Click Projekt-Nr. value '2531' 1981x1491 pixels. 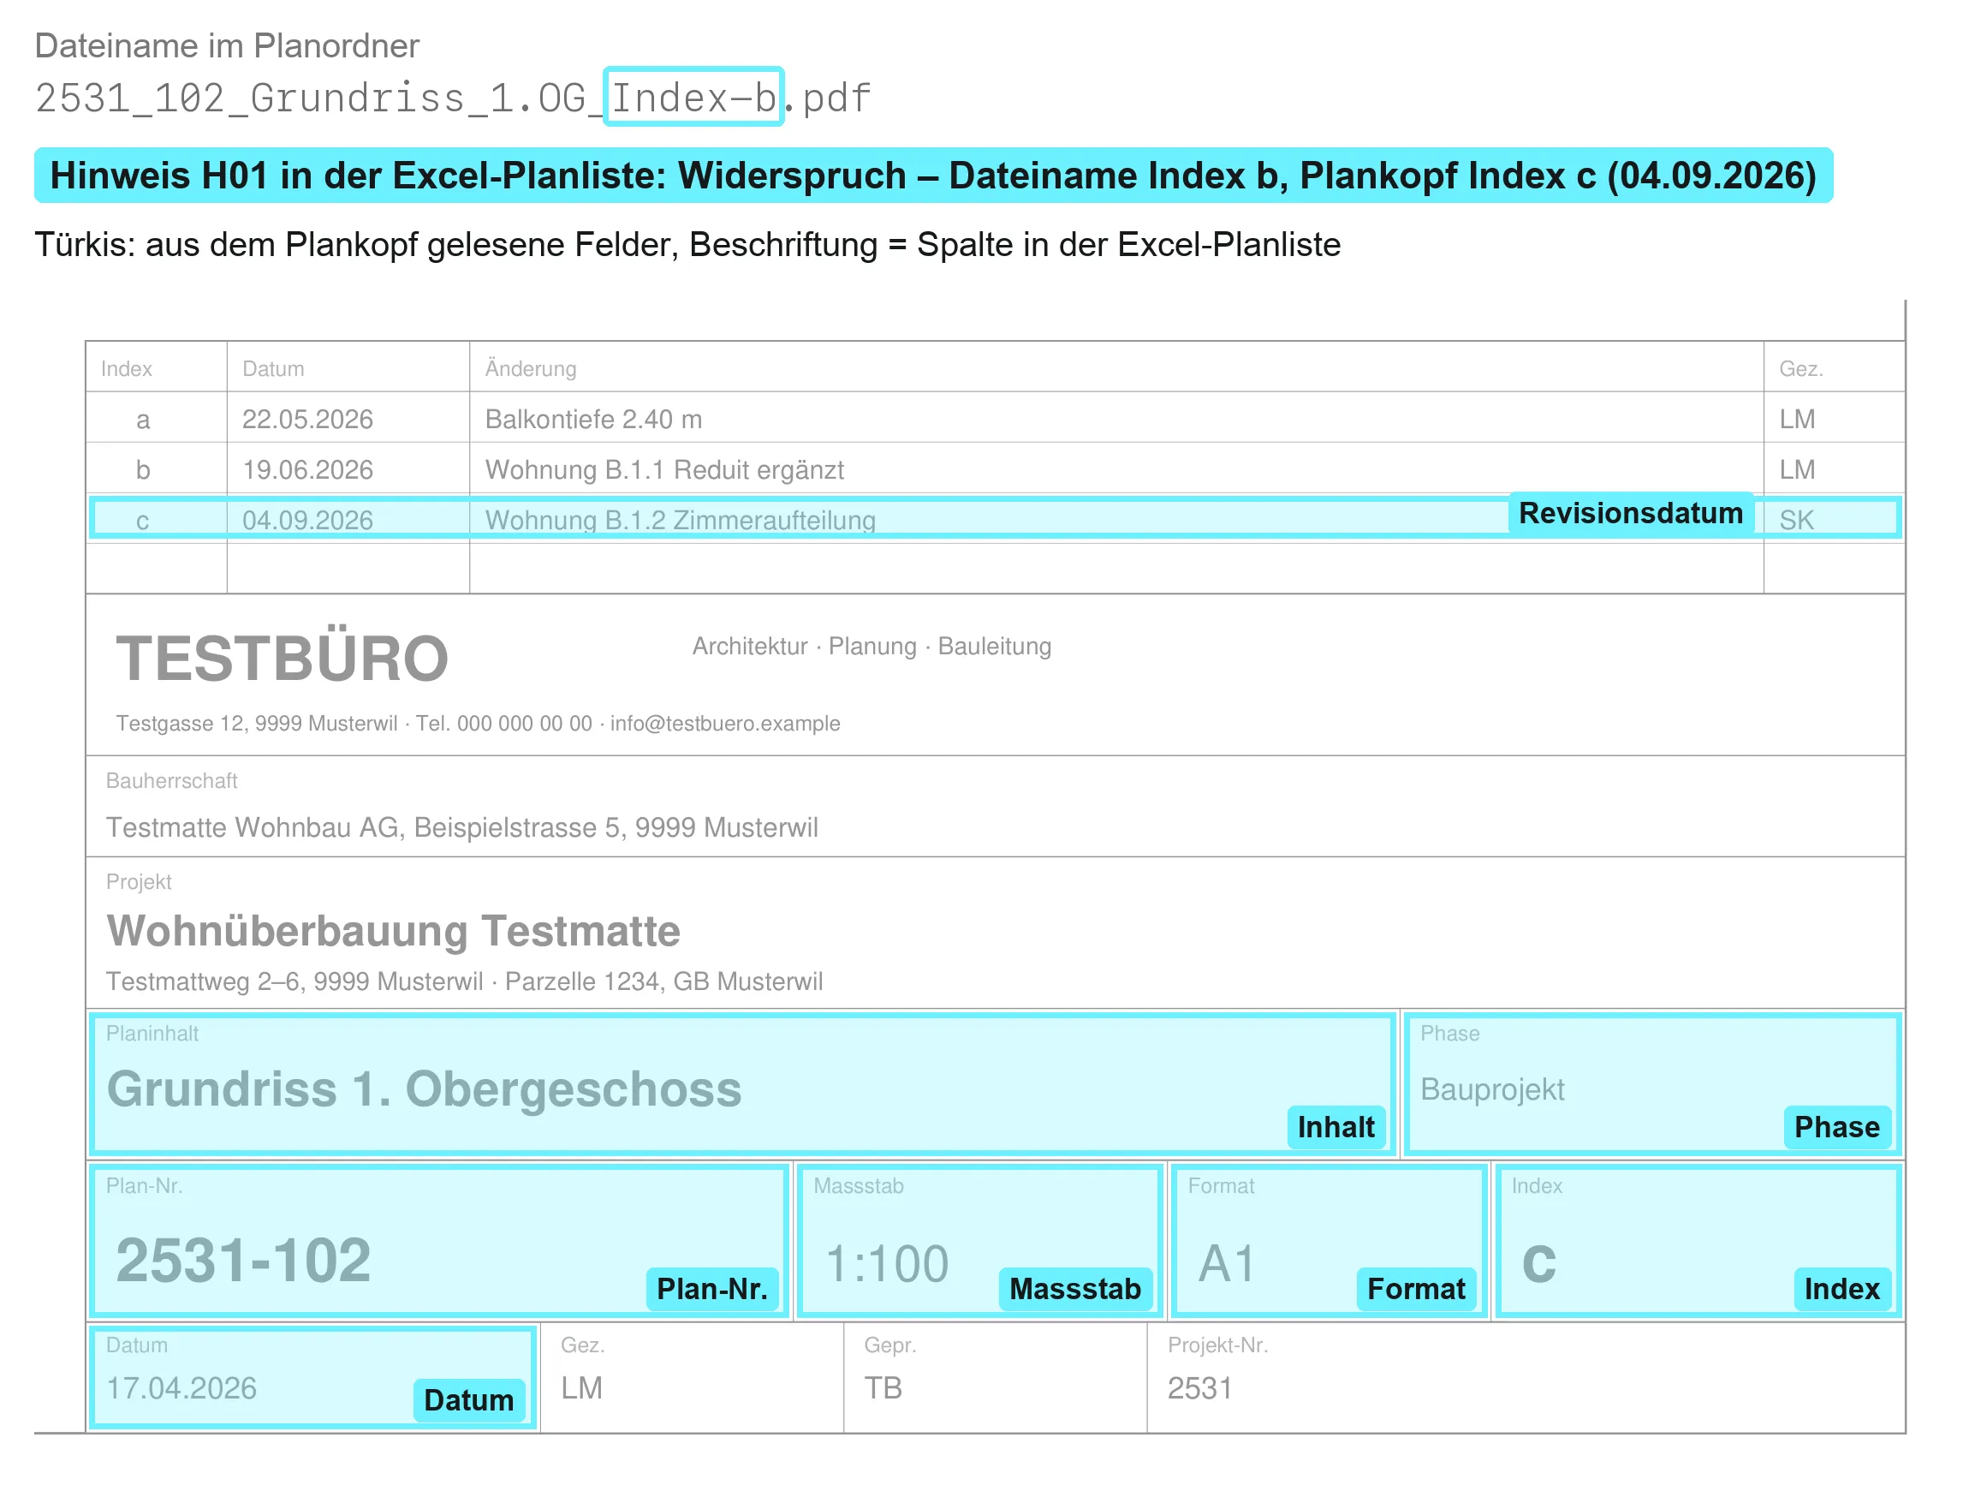(x=1199, y=1389)
